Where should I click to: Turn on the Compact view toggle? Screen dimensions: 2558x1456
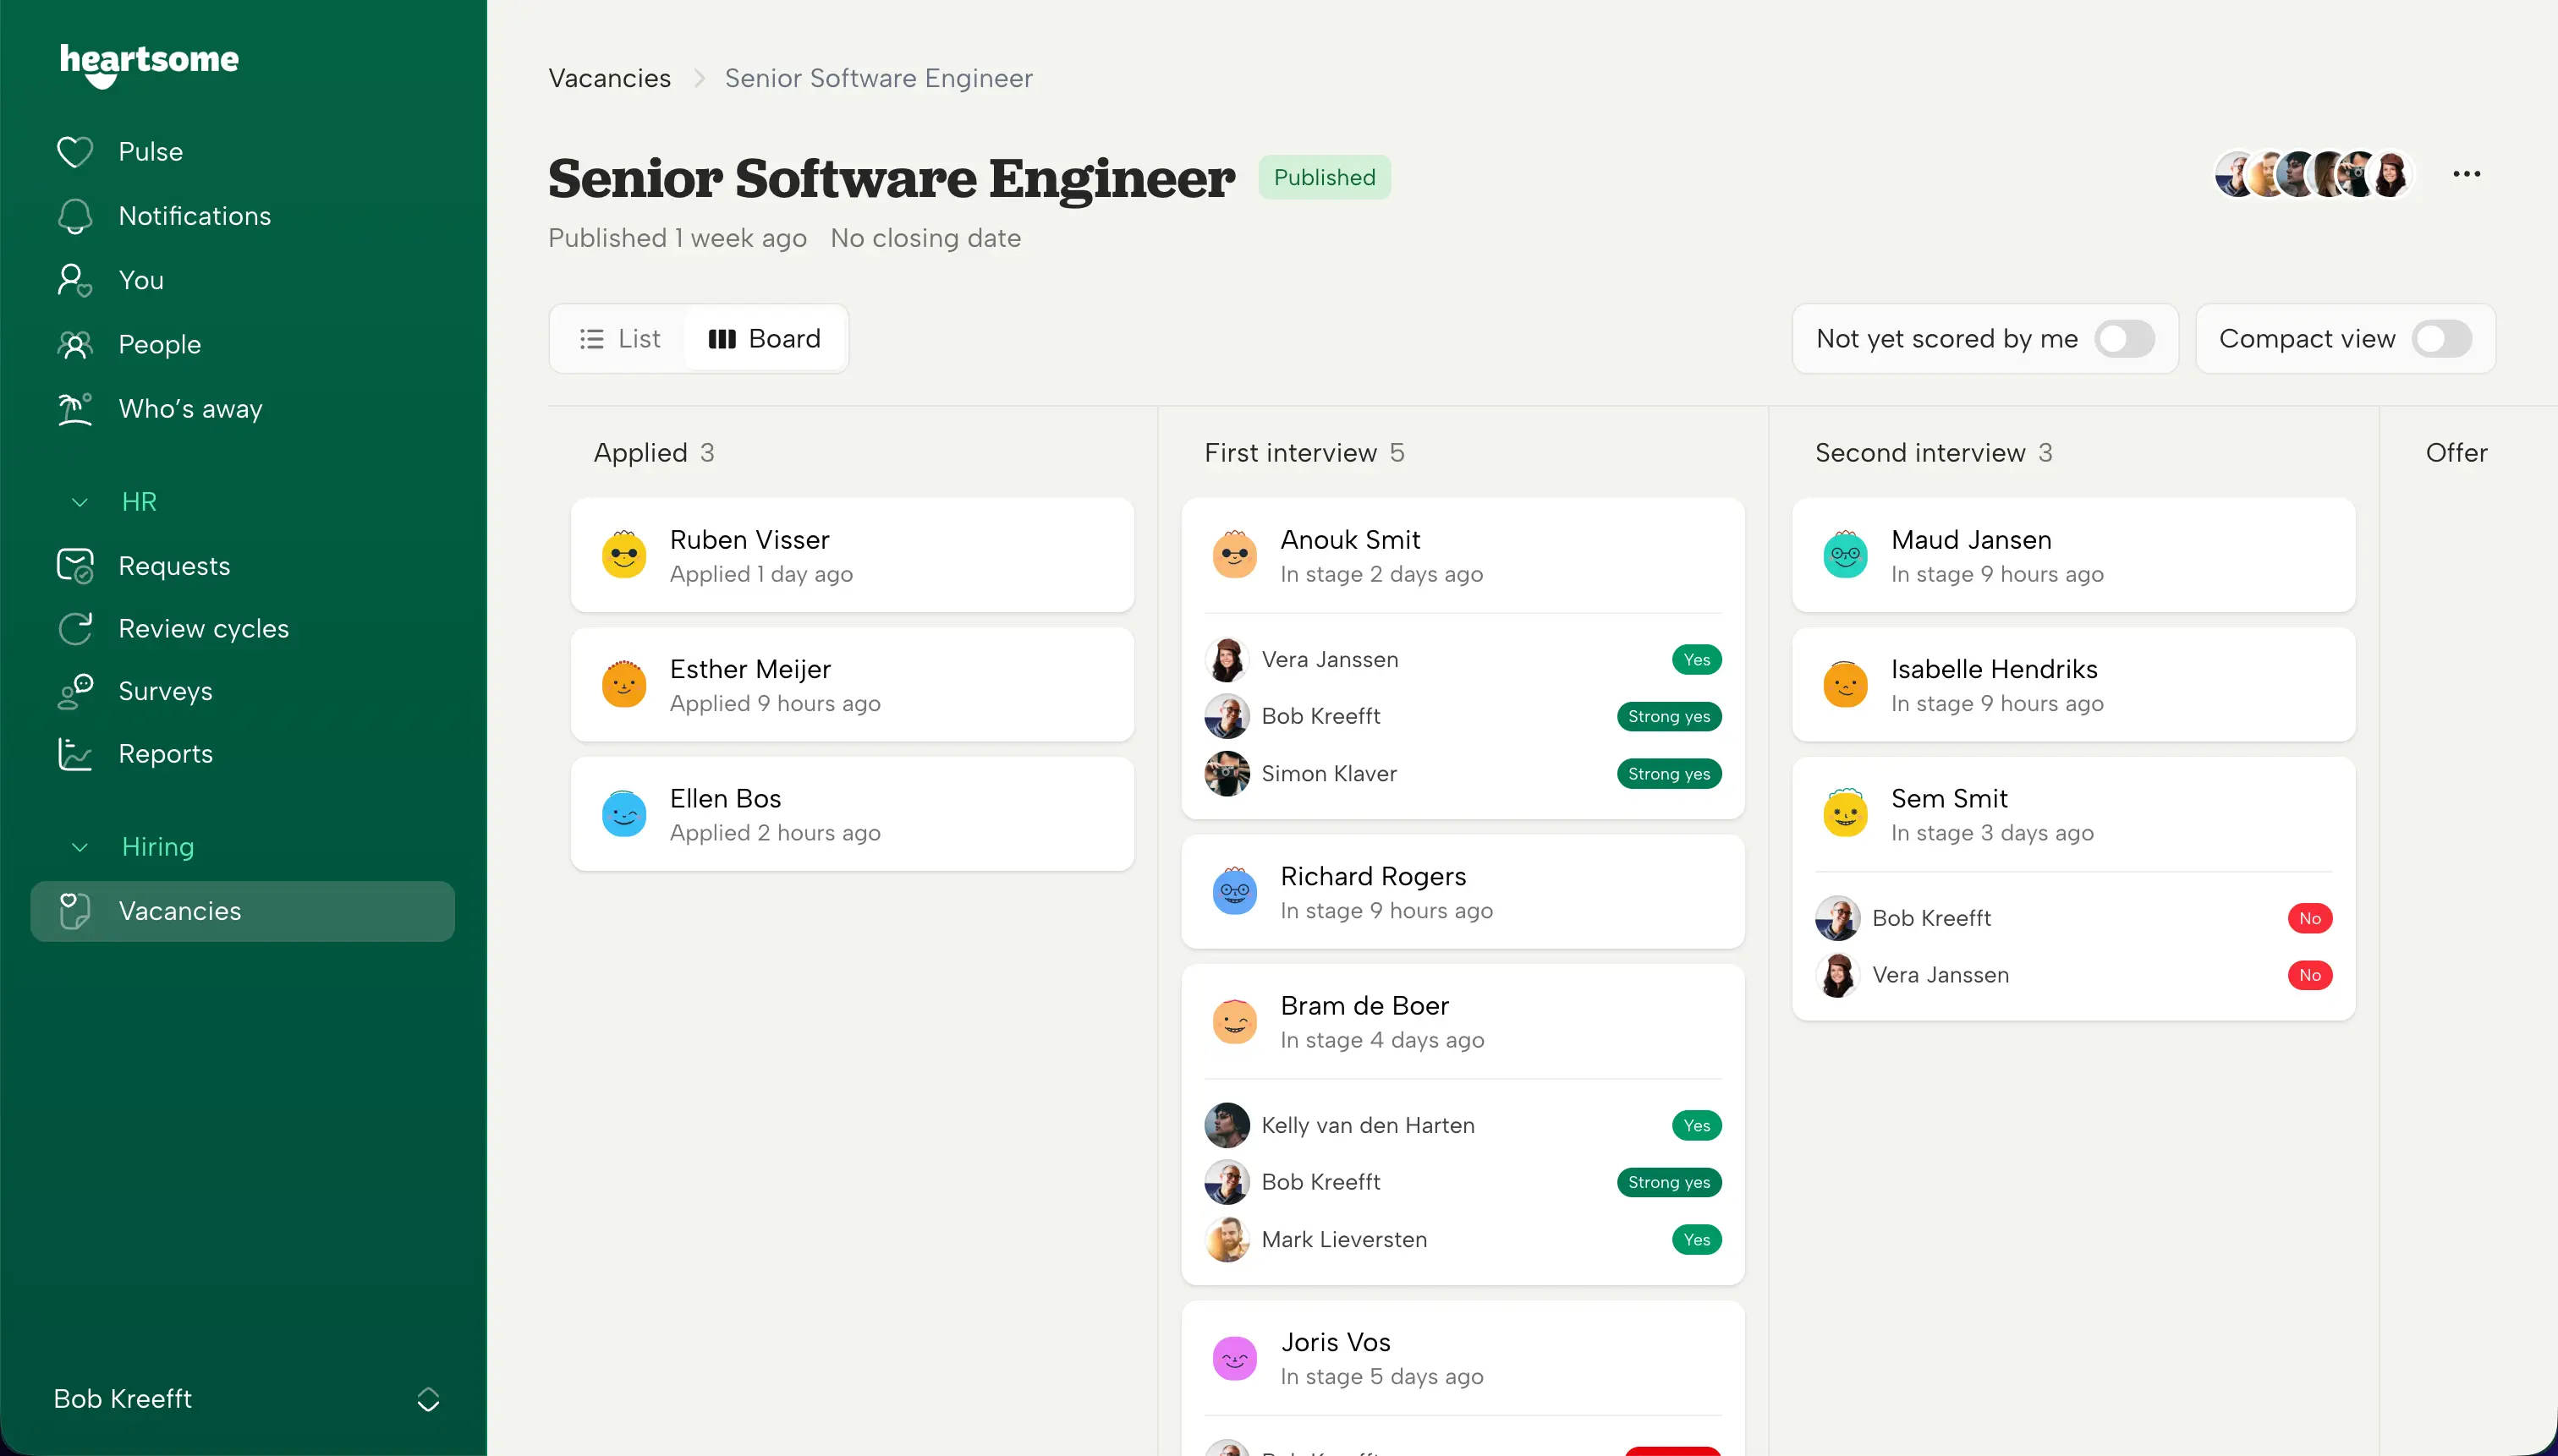tap(2442, 339)
